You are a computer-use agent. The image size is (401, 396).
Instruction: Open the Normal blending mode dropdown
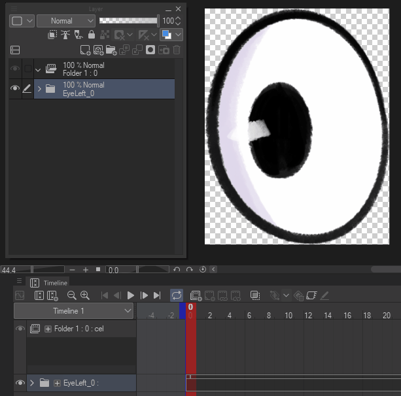point(65,21)
